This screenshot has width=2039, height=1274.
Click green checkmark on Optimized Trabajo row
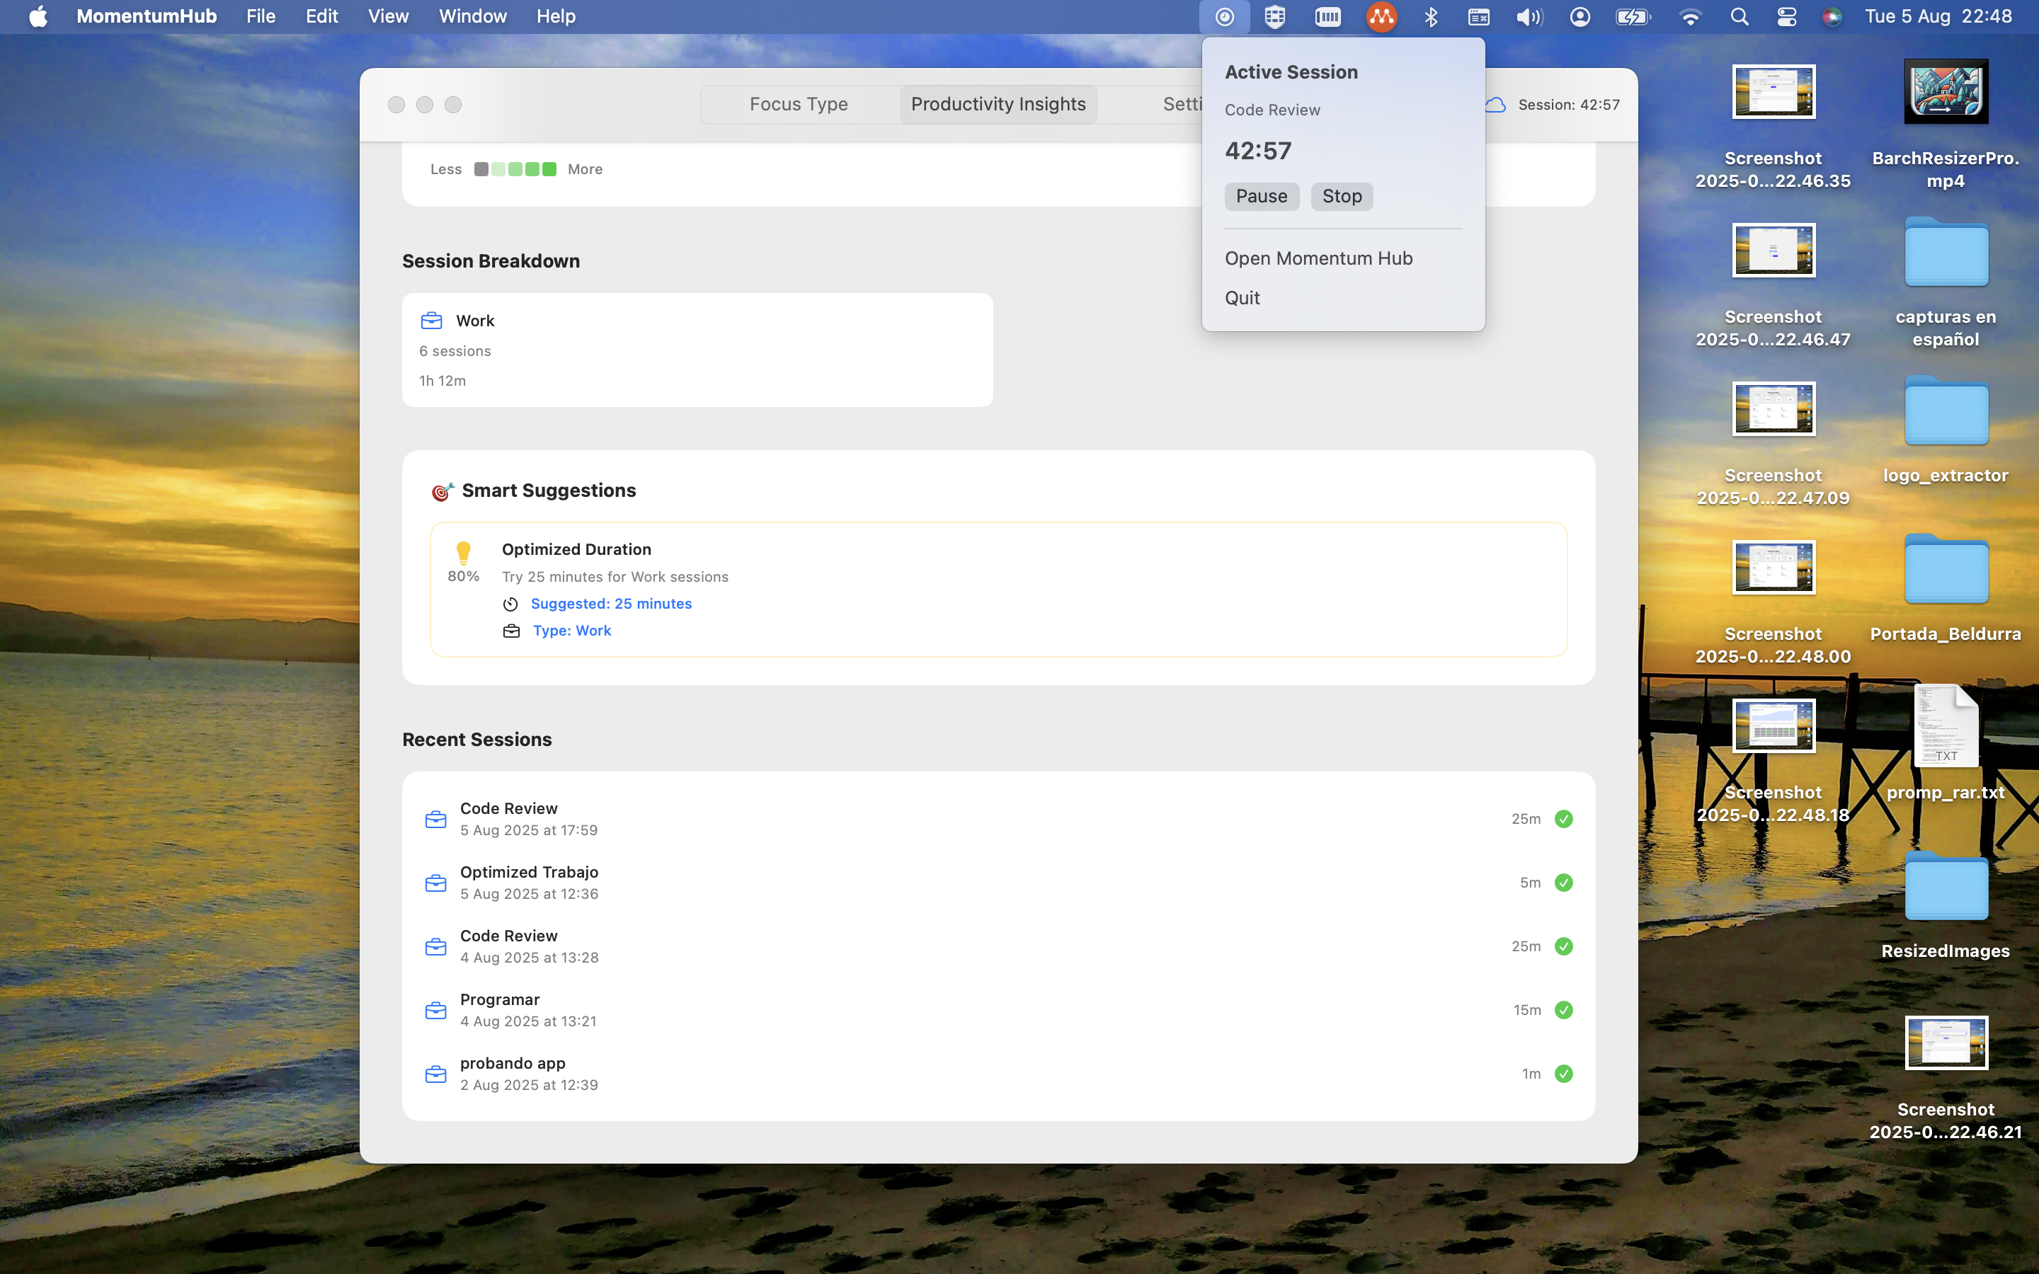click(x=1564, y=883)
